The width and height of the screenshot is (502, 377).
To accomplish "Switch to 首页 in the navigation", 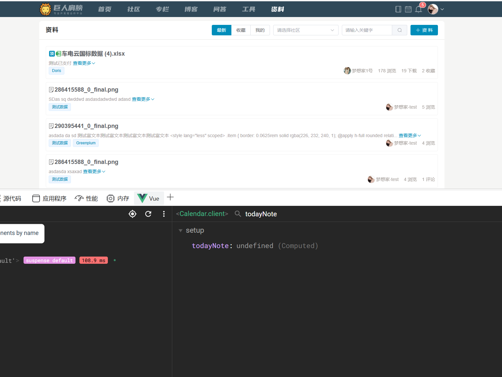I will click(105, 9).
